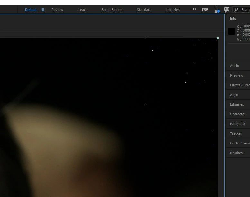Screen dimensions: 250x197
Task: Click the A alpha value in Info
Action: click(246, 39)
